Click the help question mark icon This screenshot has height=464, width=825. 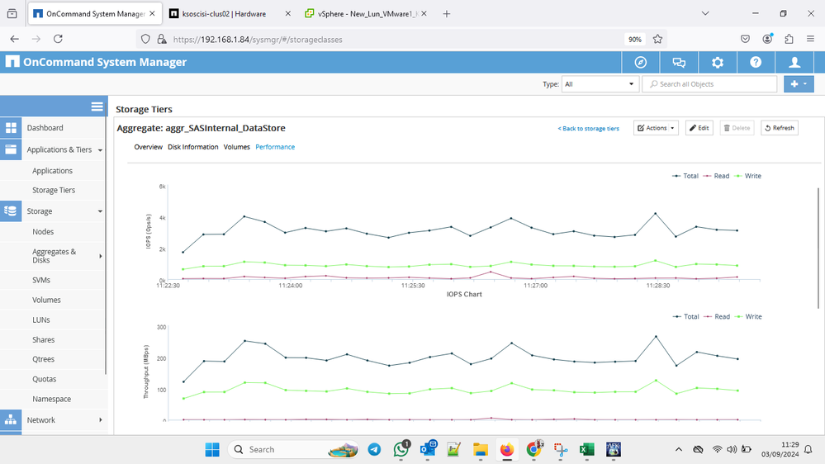[756, 63]
